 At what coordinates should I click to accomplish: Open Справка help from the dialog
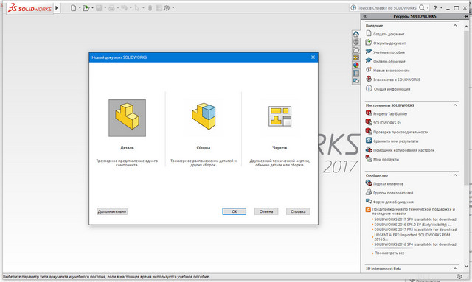[298, 211]
